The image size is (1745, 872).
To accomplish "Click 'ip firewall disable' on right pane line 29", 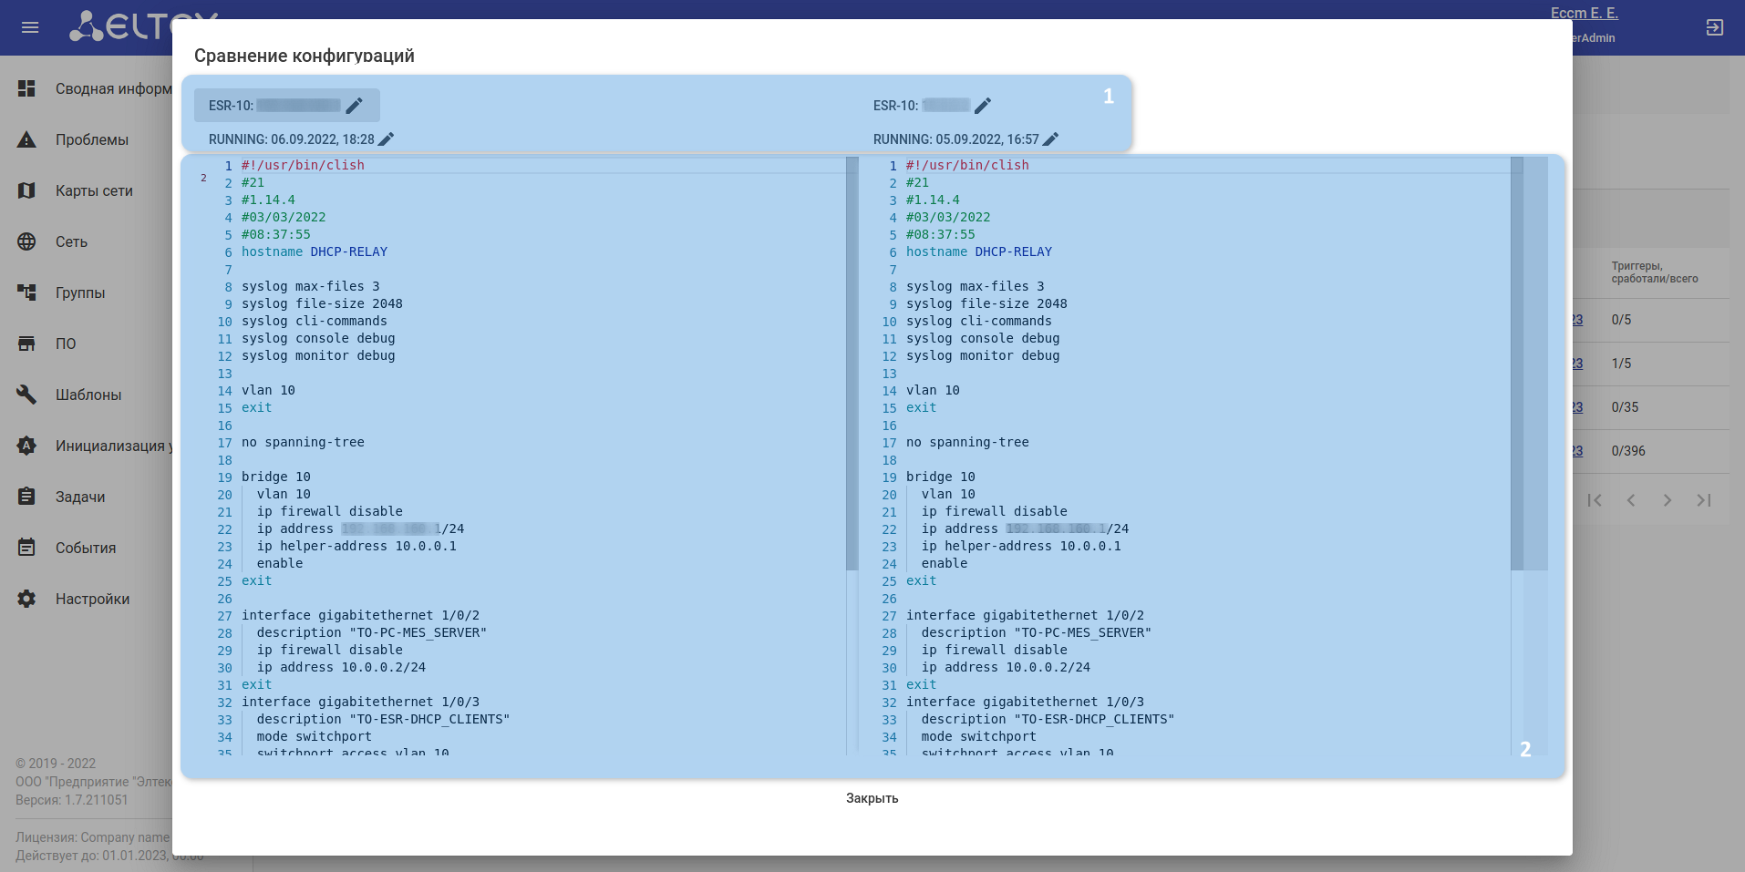I will coord(995,650).
